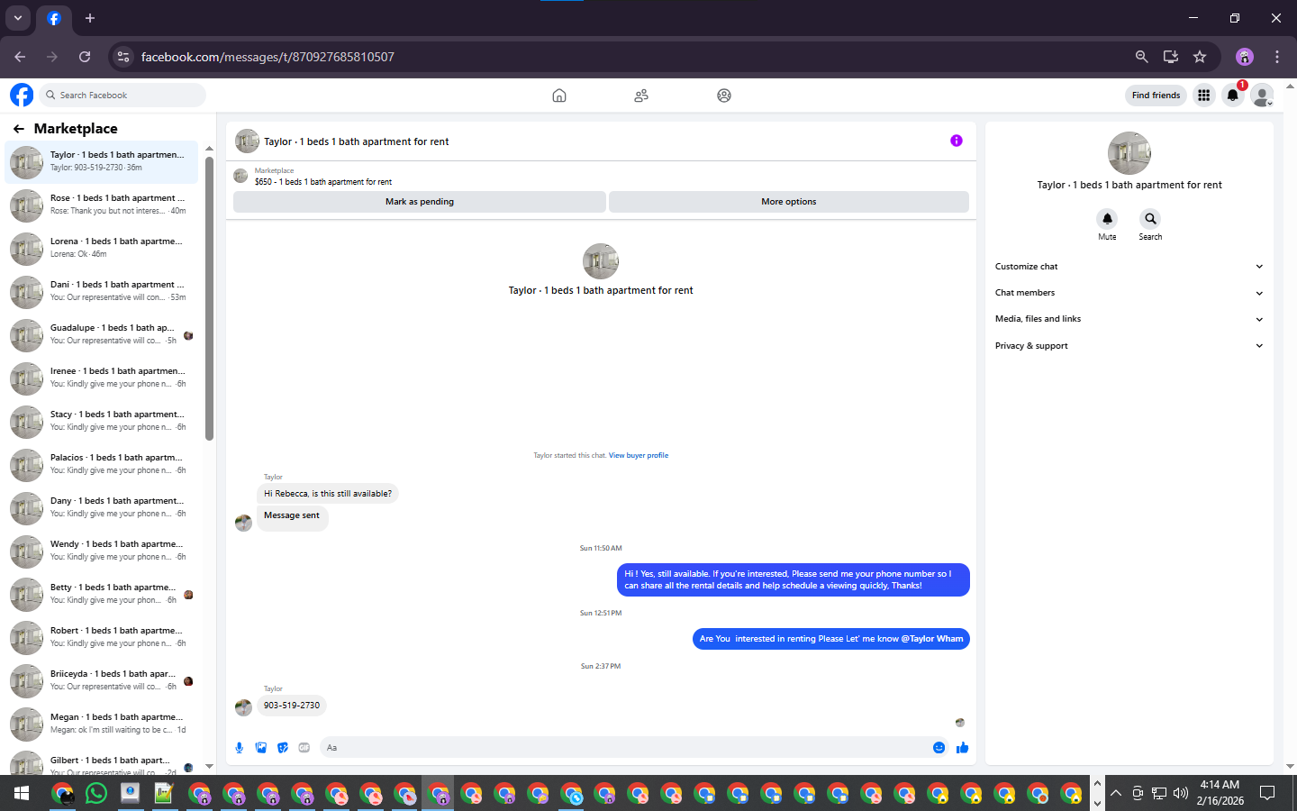Screen dimensions: 1297x811
Task: Open WhatsApp from taskbar
Action: tap(96, 794)
